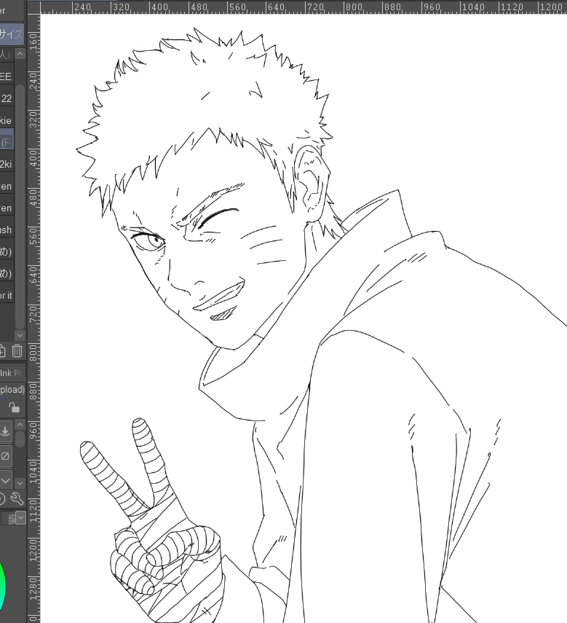The image size is (567, 623).
Task: Click the scroll-down arrow beside the large chevron button
Action: tap(20, 483)
